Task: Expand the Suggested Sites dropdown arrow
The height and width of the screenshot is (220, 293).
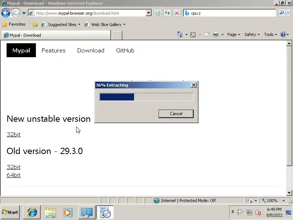Action: (x=79, y=25)
